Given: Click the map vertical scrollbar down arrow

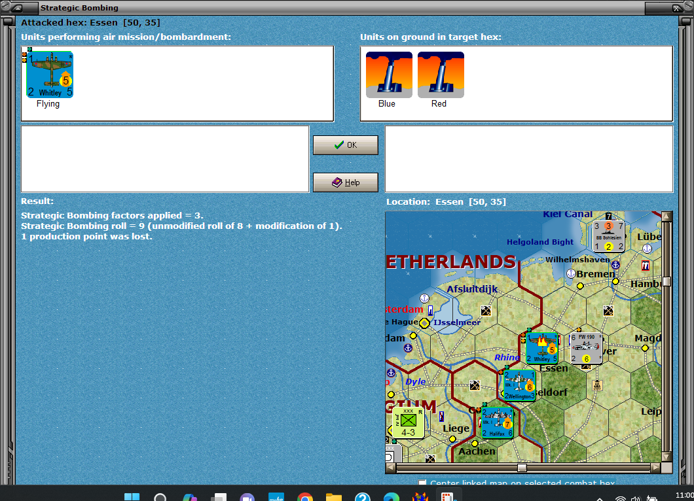Looking at the screenshot, I should [x=666, y=457].
